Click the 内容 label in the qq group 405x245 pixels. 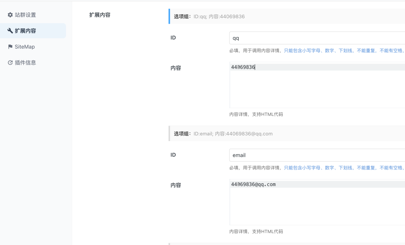coord(176,68)
